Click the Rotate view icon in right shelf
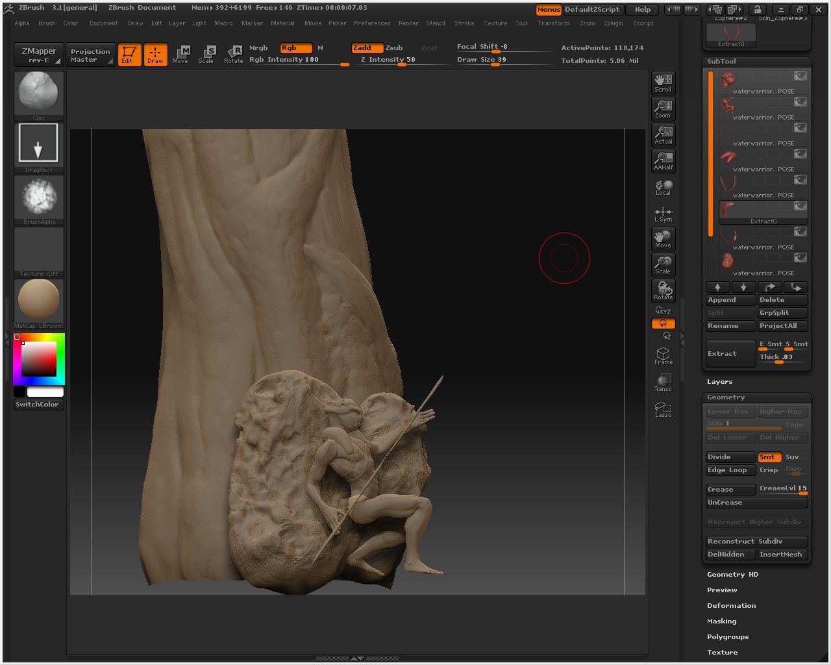The height and width of the screenshot is (665, 831). pos(664,290)
